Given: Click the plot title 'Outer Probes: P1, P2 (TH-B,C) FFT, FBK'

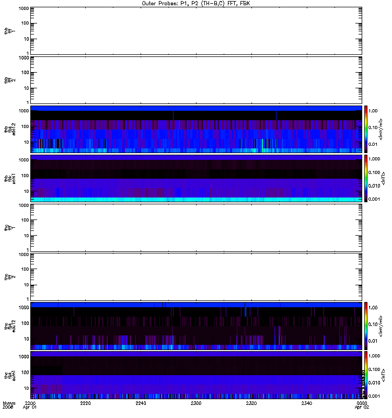Looking at the screenshot, I should tap(196, 4).
